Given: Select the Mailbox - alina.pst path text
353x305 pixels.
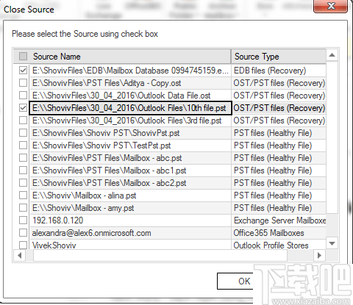Looking at the screenshot, I should coord(84,195).
